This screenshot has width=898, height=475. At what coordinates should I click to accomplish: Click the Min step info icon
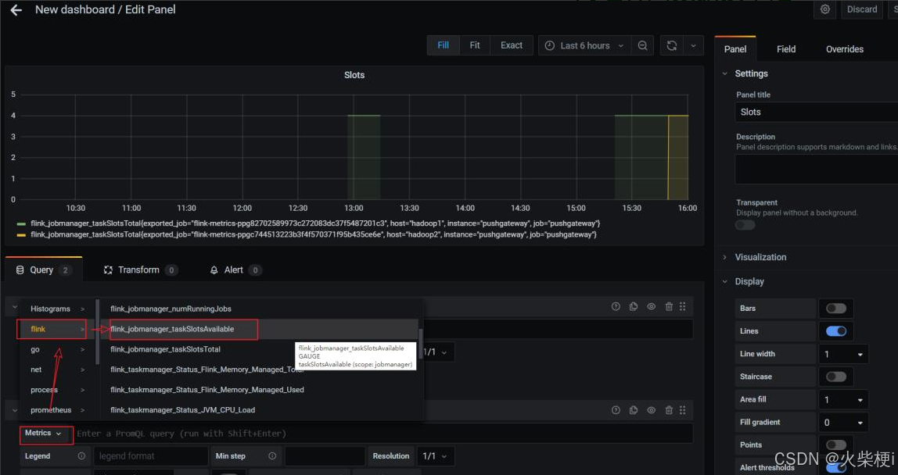[272, 456]
